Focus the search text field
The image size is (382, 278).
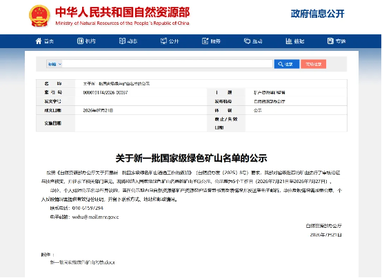[x=167, y=64]
